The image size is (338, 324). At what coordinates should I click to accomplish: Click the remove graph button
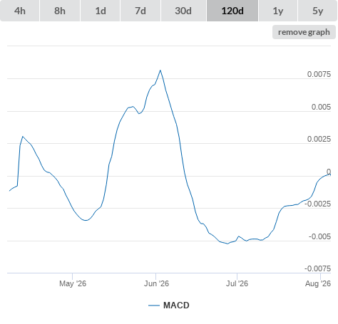pos(304,32)
